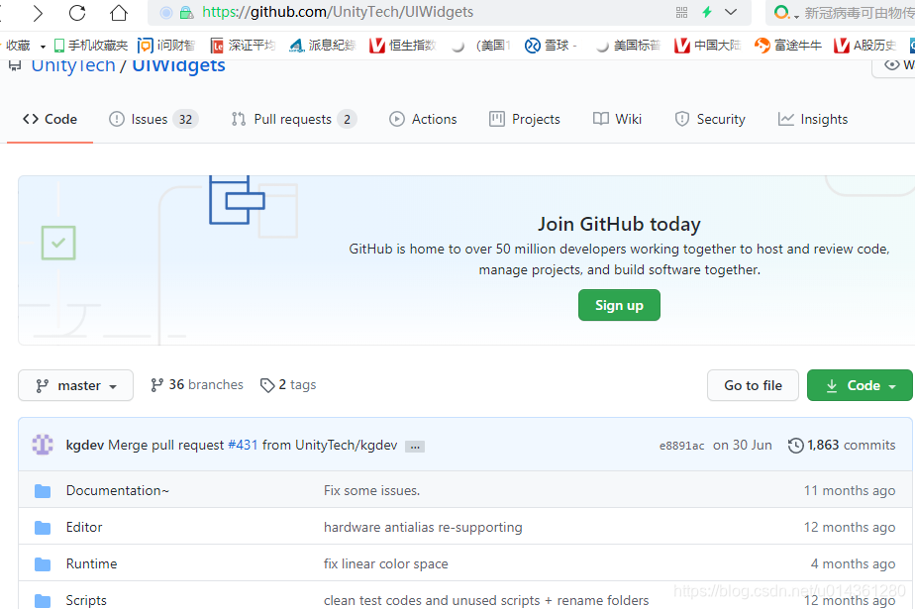Click the green Sign up button
Viewport: 915px width, 609px height.
pos(619,305)
